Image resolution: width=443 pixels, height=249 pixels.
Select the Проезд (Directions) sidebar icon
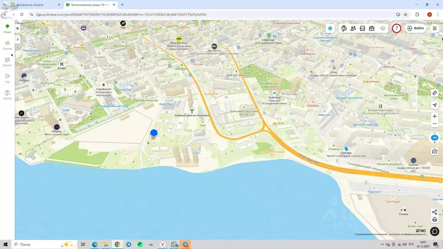pos(7,45)
